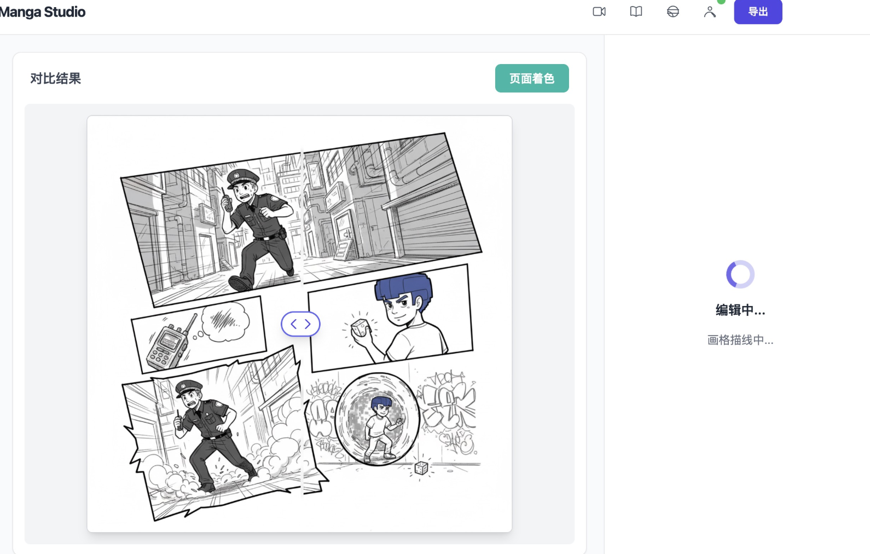
Task: Click the right chevron on comparison handle
Action: pos(308,324)
